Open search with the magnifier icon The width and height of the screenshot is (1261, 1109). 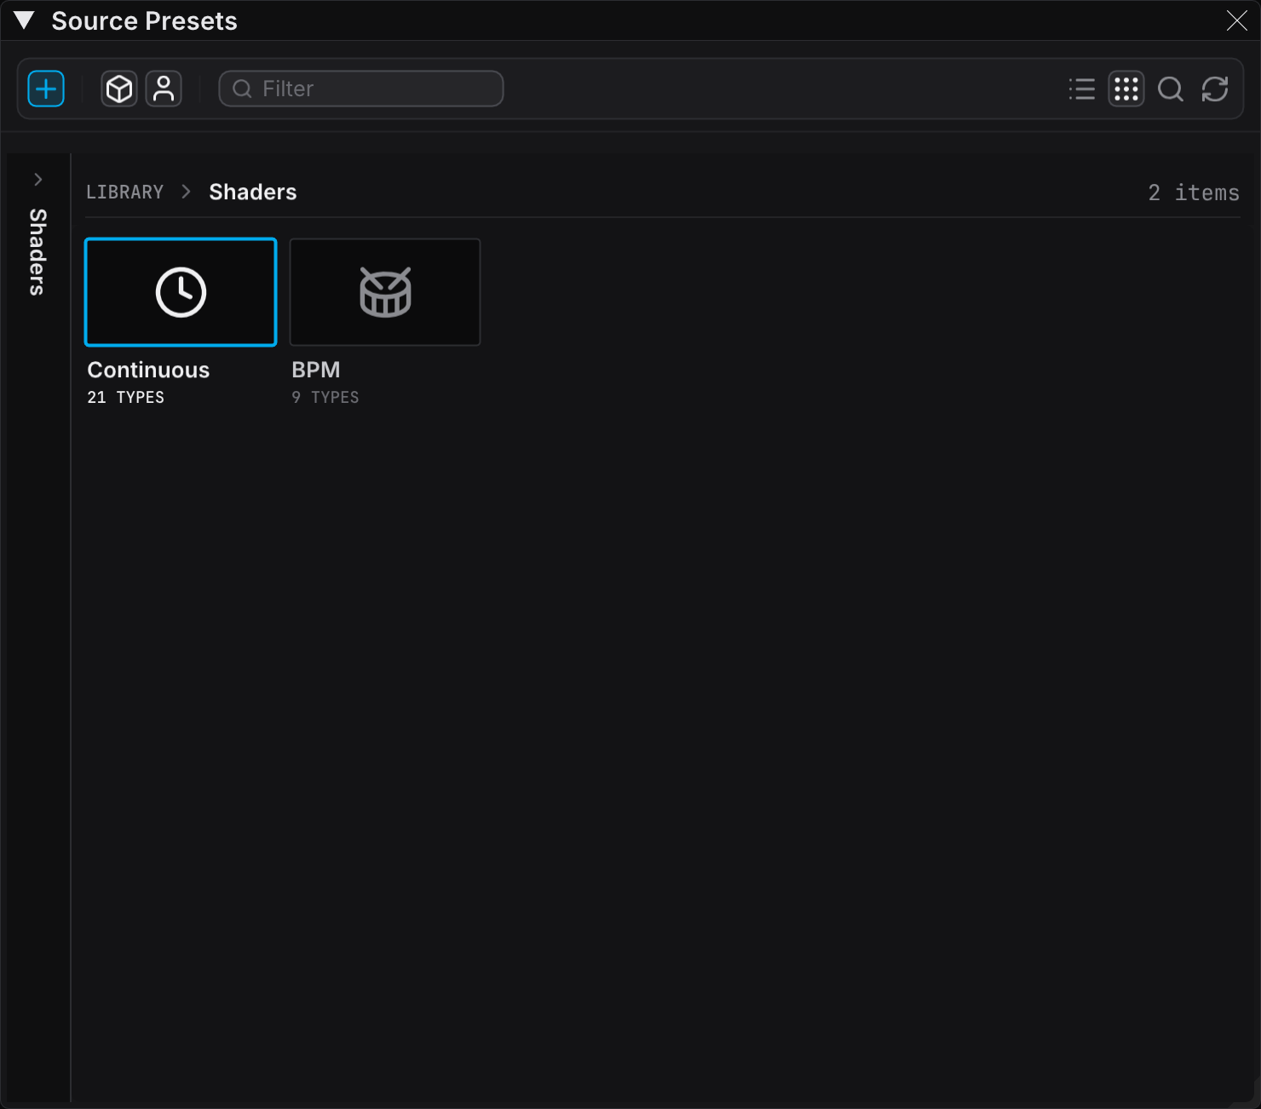pos(1171,89)
